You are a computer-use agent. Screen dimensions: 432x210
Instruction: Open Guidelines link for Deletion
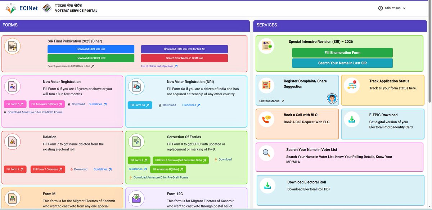[103, 170]
